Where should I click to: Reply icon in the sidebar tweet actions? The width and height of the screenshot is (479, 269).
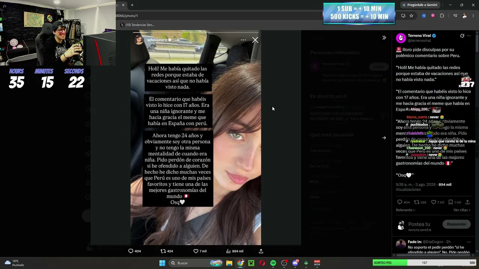pyautogui.click(x=399, y=202)
